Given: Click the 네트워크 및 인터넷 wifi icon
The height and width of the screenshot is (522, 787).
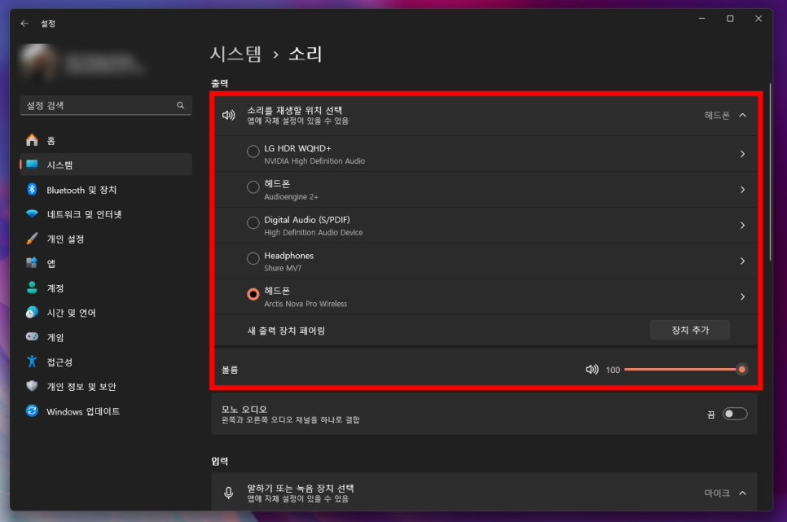Looking at the screenshot, I should click(32, 214).
